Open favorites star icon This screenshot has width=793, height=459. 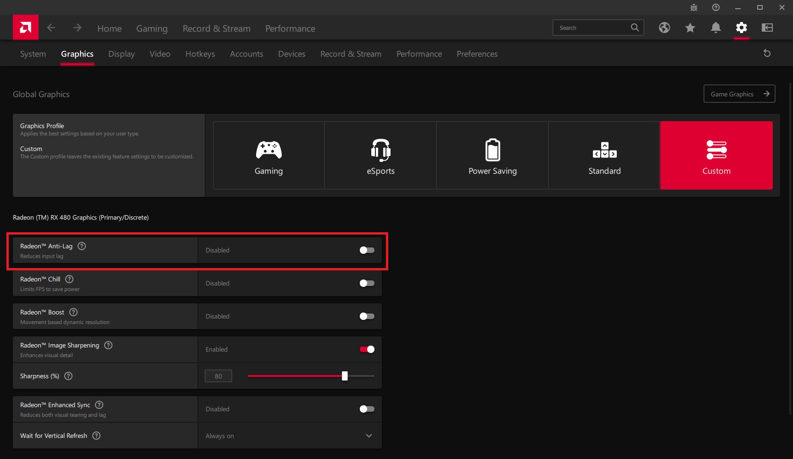point(690,28)
